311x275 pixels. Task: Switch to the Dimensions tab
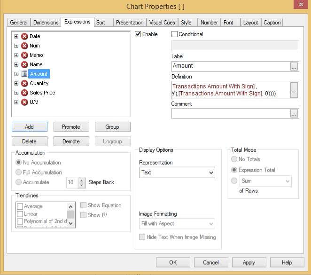click(x=46, y=23)
